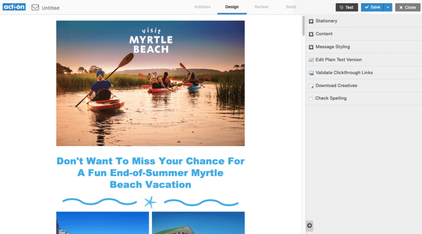Run Validate Clickthrough Links

click(x=344, y=72)
